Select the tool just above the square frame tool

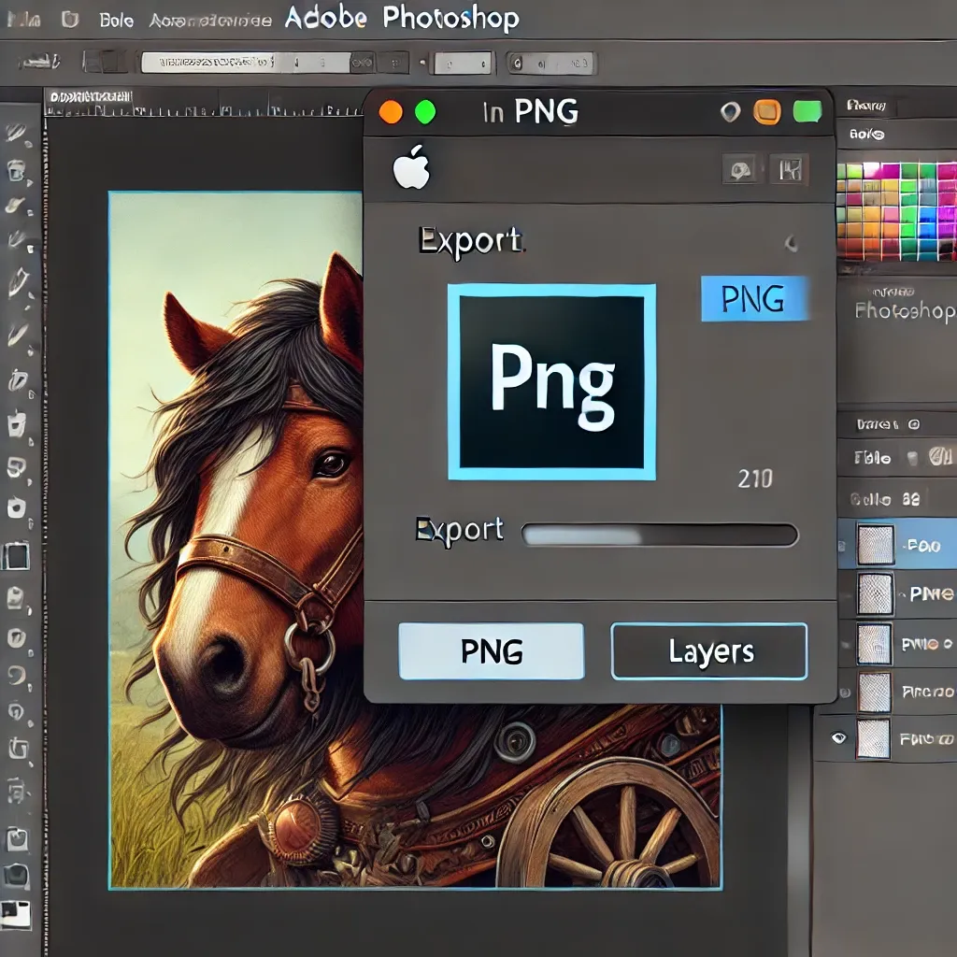[x=17, y=508]
